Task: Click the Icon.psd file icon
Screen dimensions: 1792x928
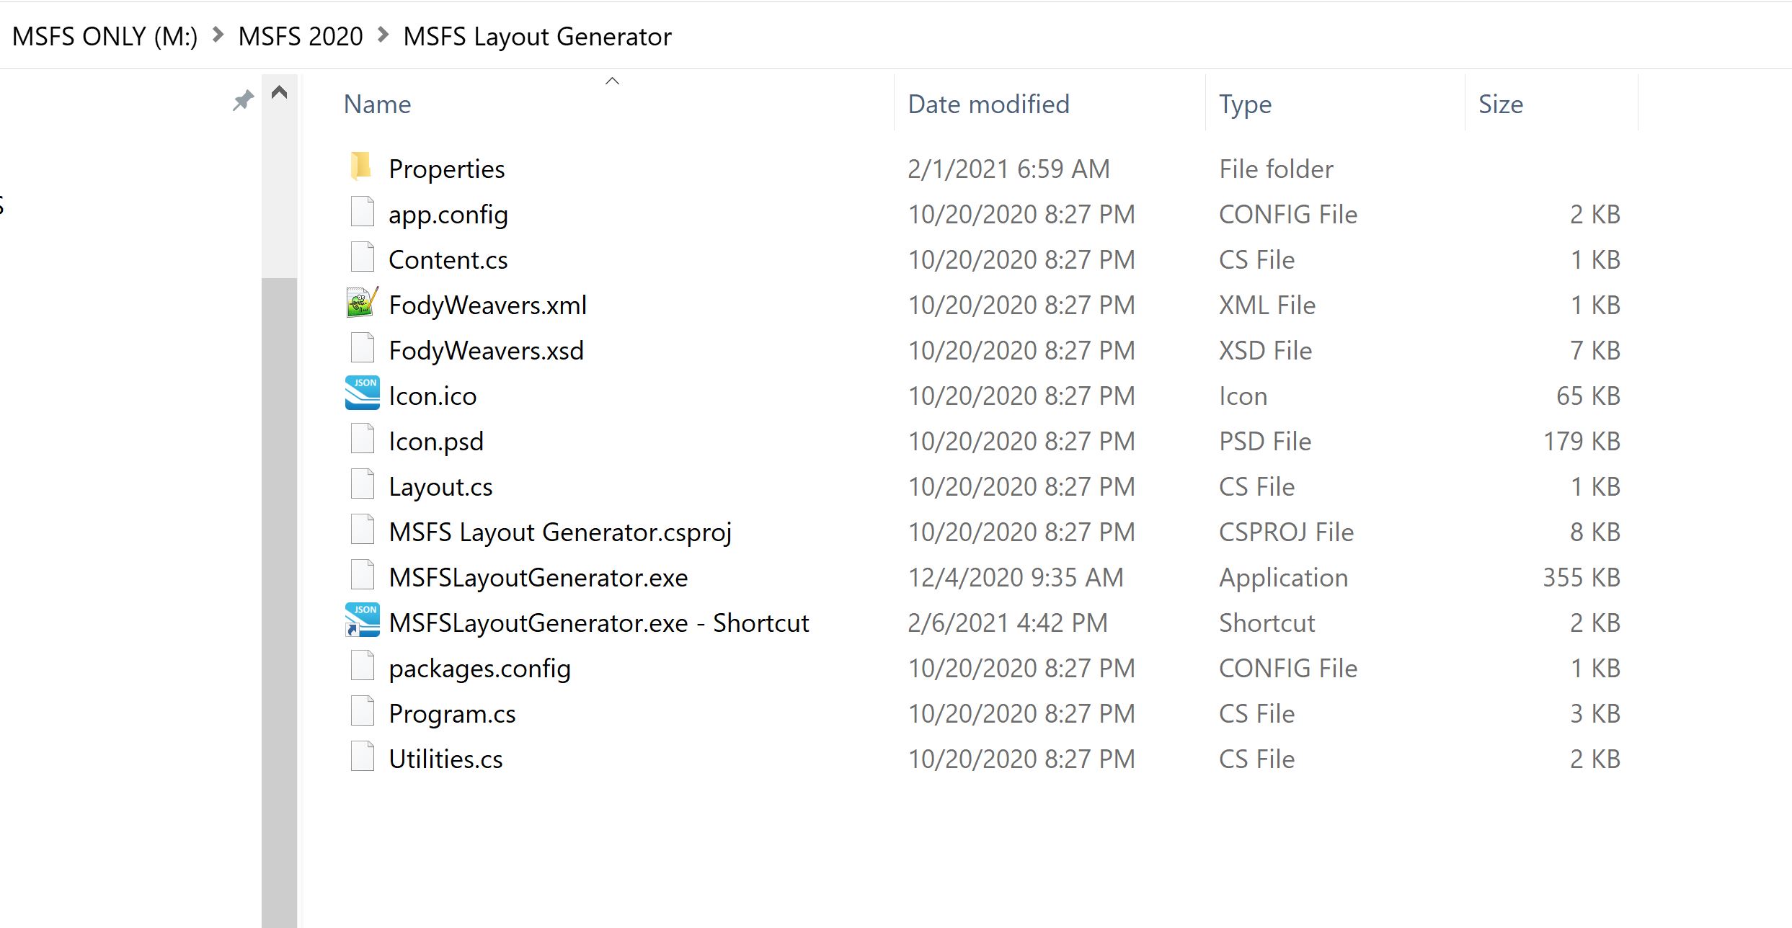Action: coord(362,440)
